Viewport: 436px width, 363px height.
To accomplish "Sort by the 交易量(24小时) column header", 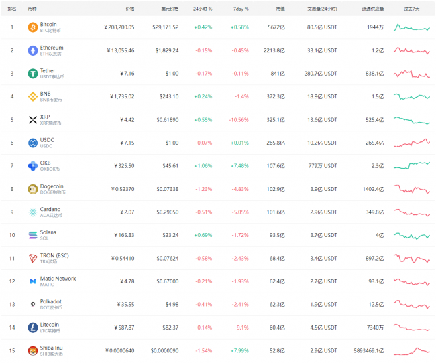I will (x=322, y=9).
